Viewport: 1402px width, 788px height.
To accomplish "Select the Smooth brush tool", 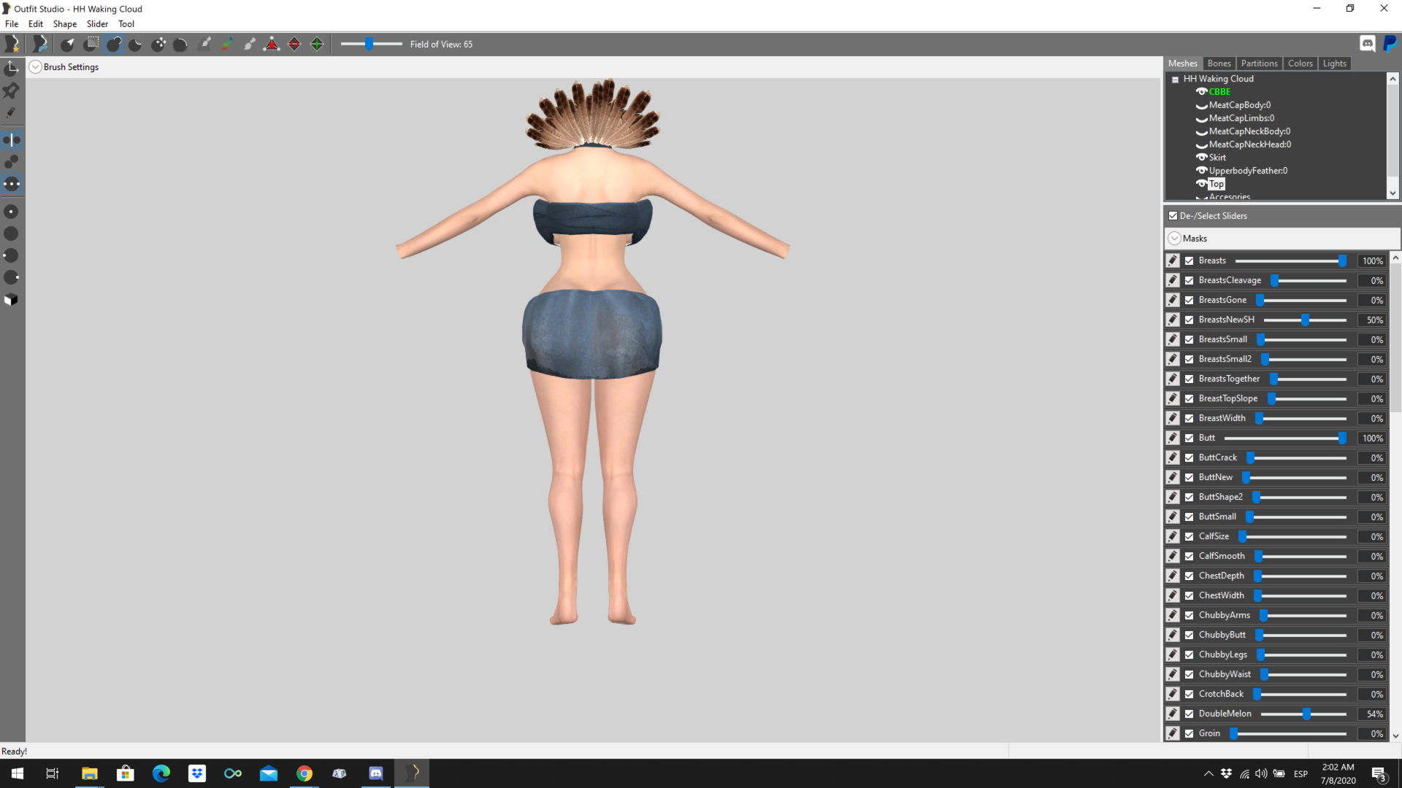I will (x=180, y=44).
